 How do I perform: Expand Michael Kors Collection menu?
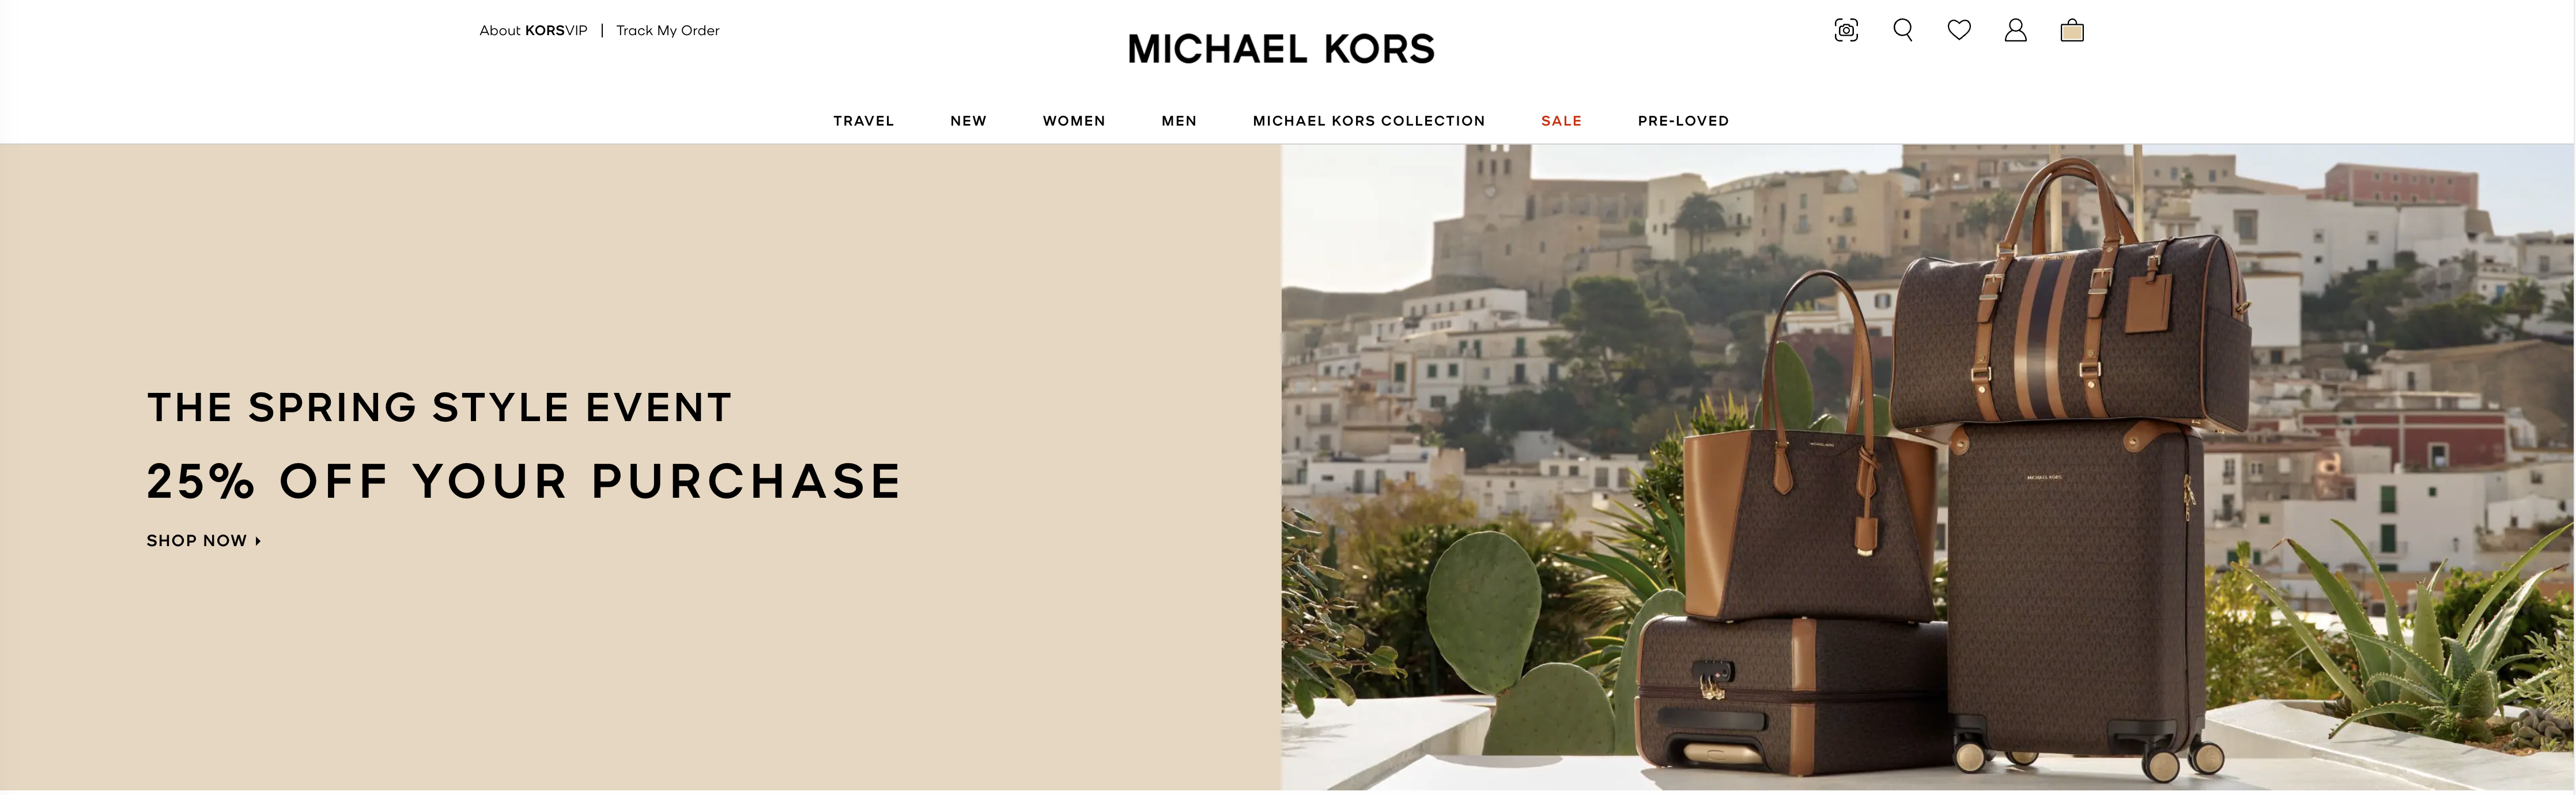coord(1369,121)
